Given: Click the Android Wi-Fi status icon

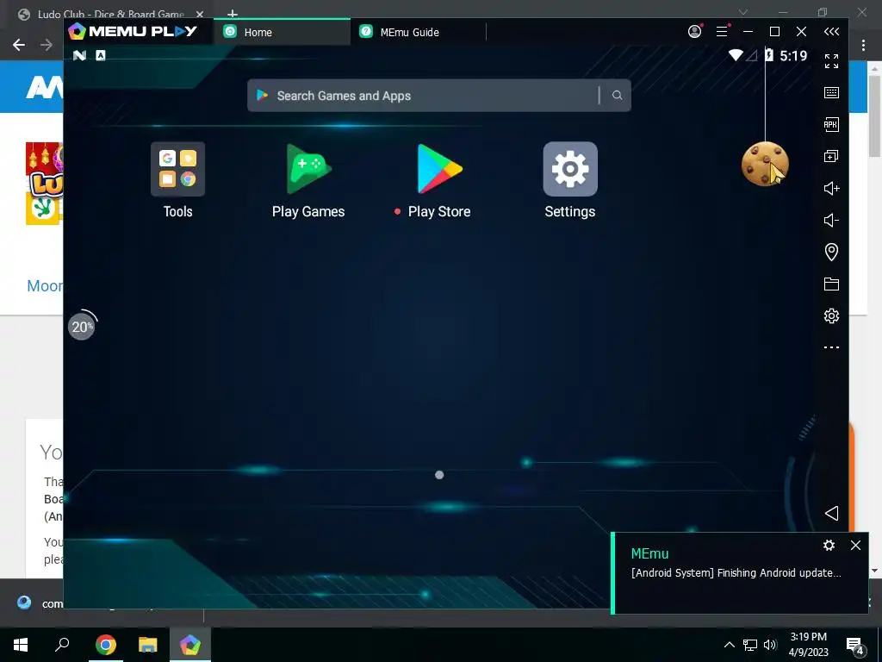Looking at the screenshot, I should point(736,55).
